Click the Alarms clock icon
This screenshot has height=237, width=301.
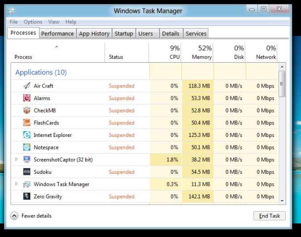pos(27,98)
